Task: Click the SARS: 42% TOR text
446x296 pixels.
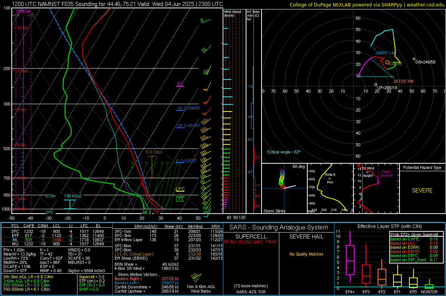Action: pyautogui.click(x=251, y=292)
